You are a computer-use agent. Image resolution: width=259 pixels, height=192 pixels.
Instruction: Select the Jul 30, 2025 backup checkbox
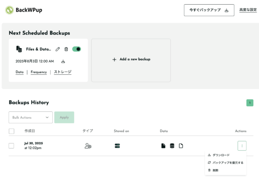pos(12,146)
